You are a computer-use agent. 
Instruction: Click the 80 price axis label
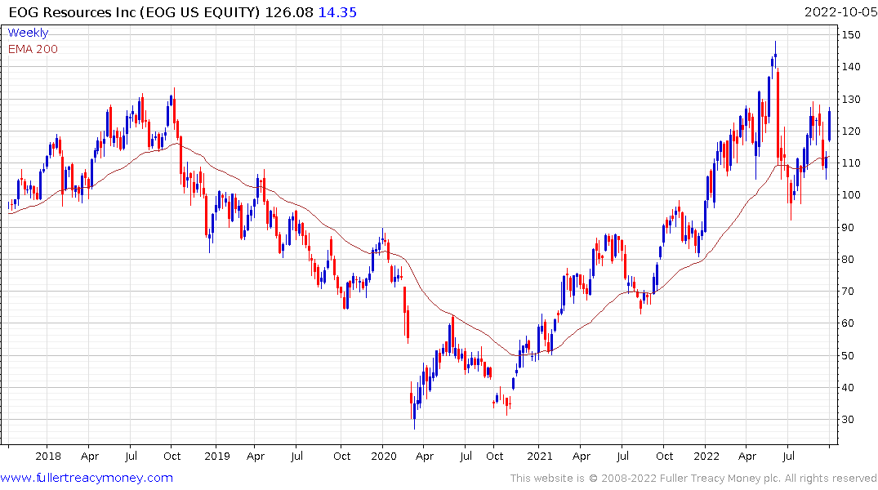848,259
